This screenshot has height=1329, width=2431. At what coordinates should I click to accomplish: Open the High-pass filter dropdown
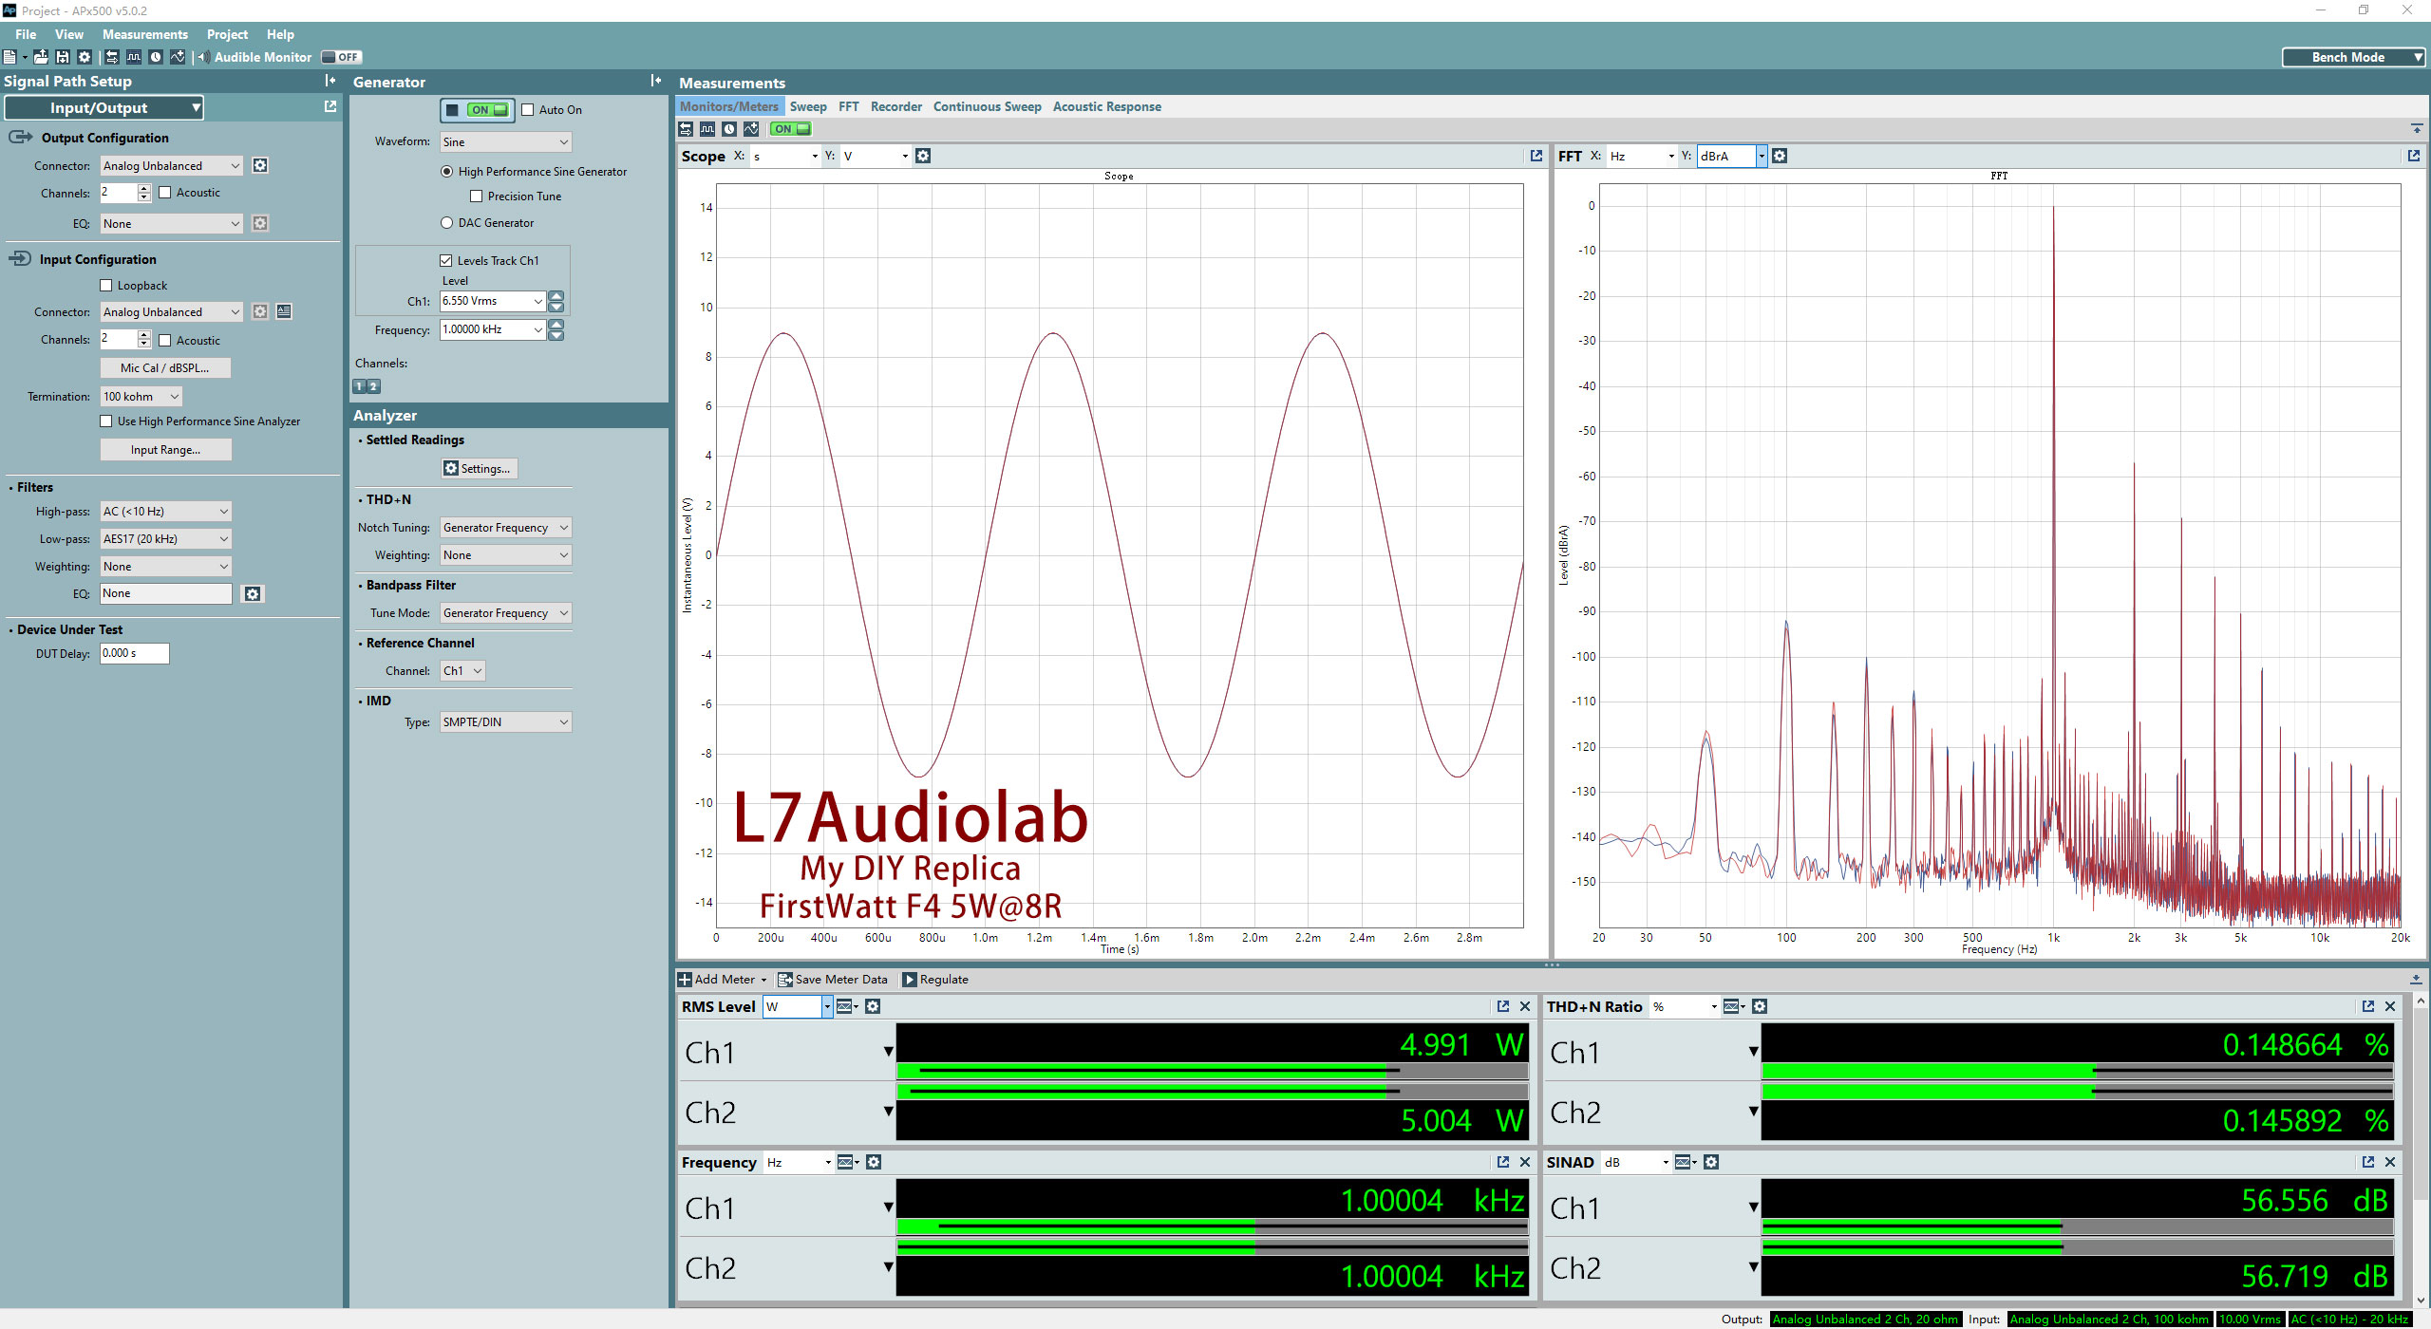coord(166,512)
